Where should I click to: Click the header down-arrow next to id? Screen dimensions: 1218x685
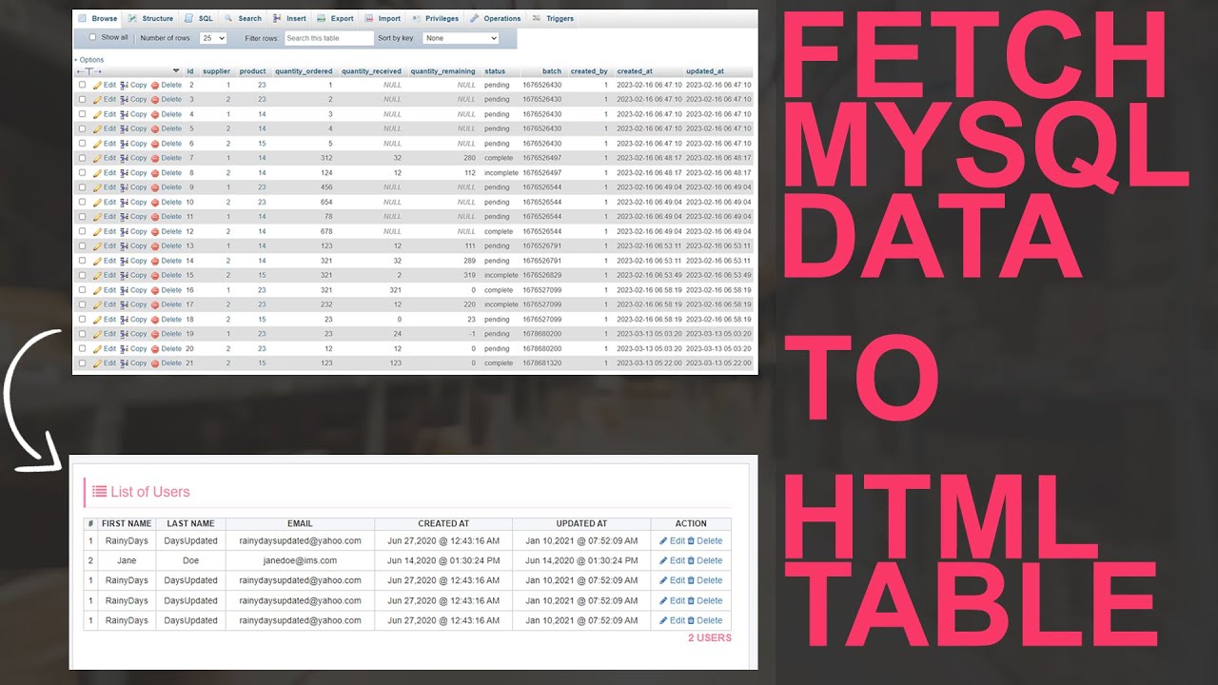(x=176, y=71)
